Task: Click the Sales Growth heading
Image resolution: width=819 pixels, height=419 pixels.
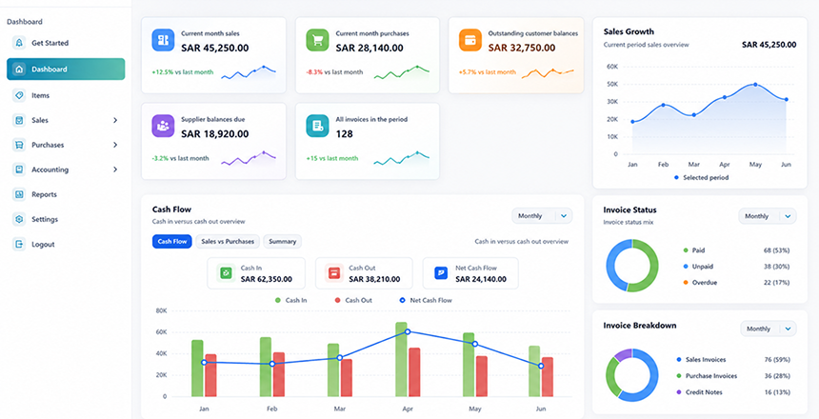Action: pyautogui.click(x=629, y=31)
